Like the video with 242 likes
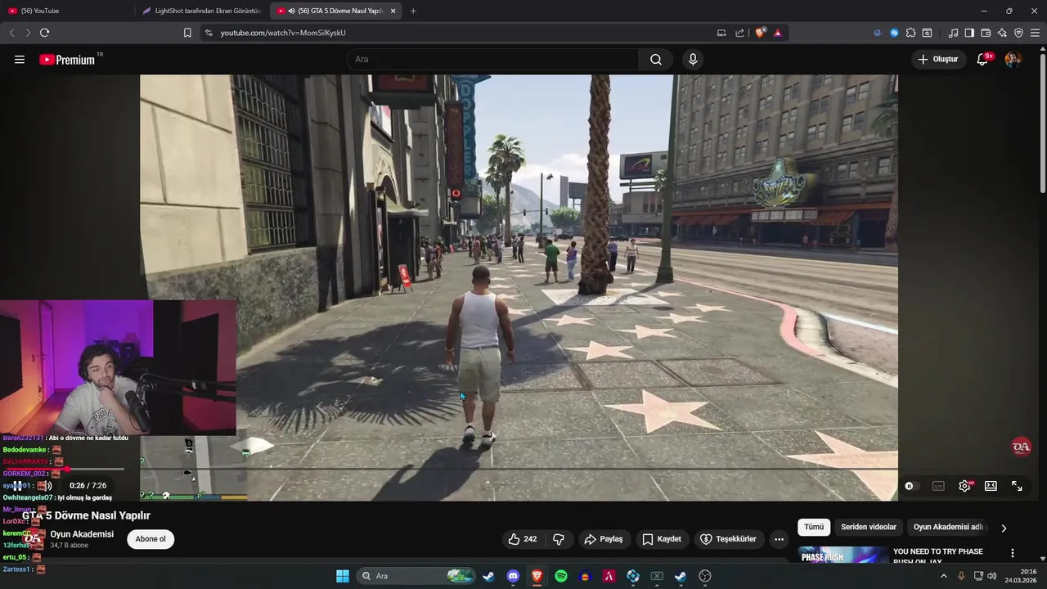The width and height of the screenshot is (1047, 589). click(523, 539)
